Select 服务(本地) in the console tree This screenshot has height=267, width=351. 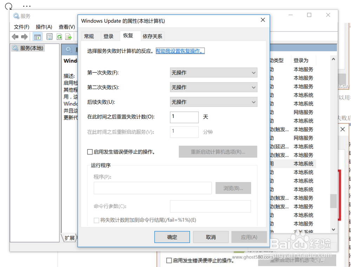point(28,48)
